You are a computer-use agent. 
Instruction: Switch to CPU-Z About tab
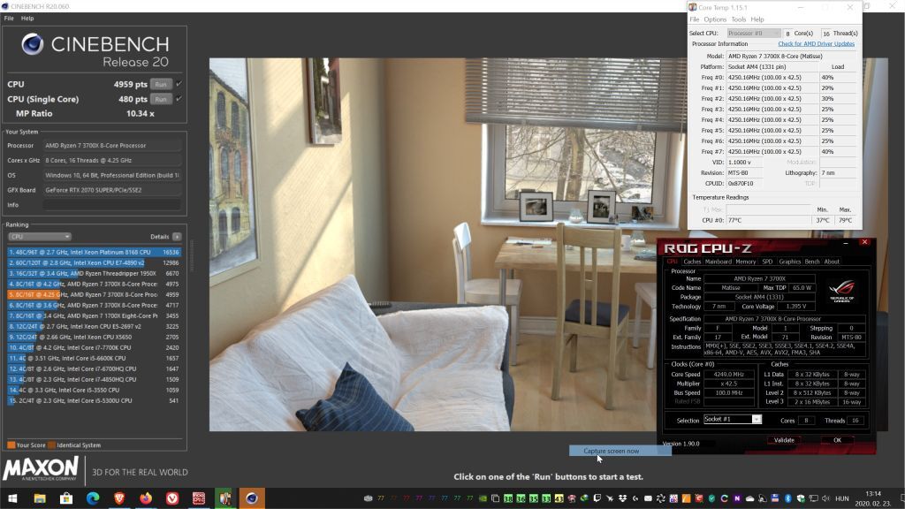(x=832, y=262)
